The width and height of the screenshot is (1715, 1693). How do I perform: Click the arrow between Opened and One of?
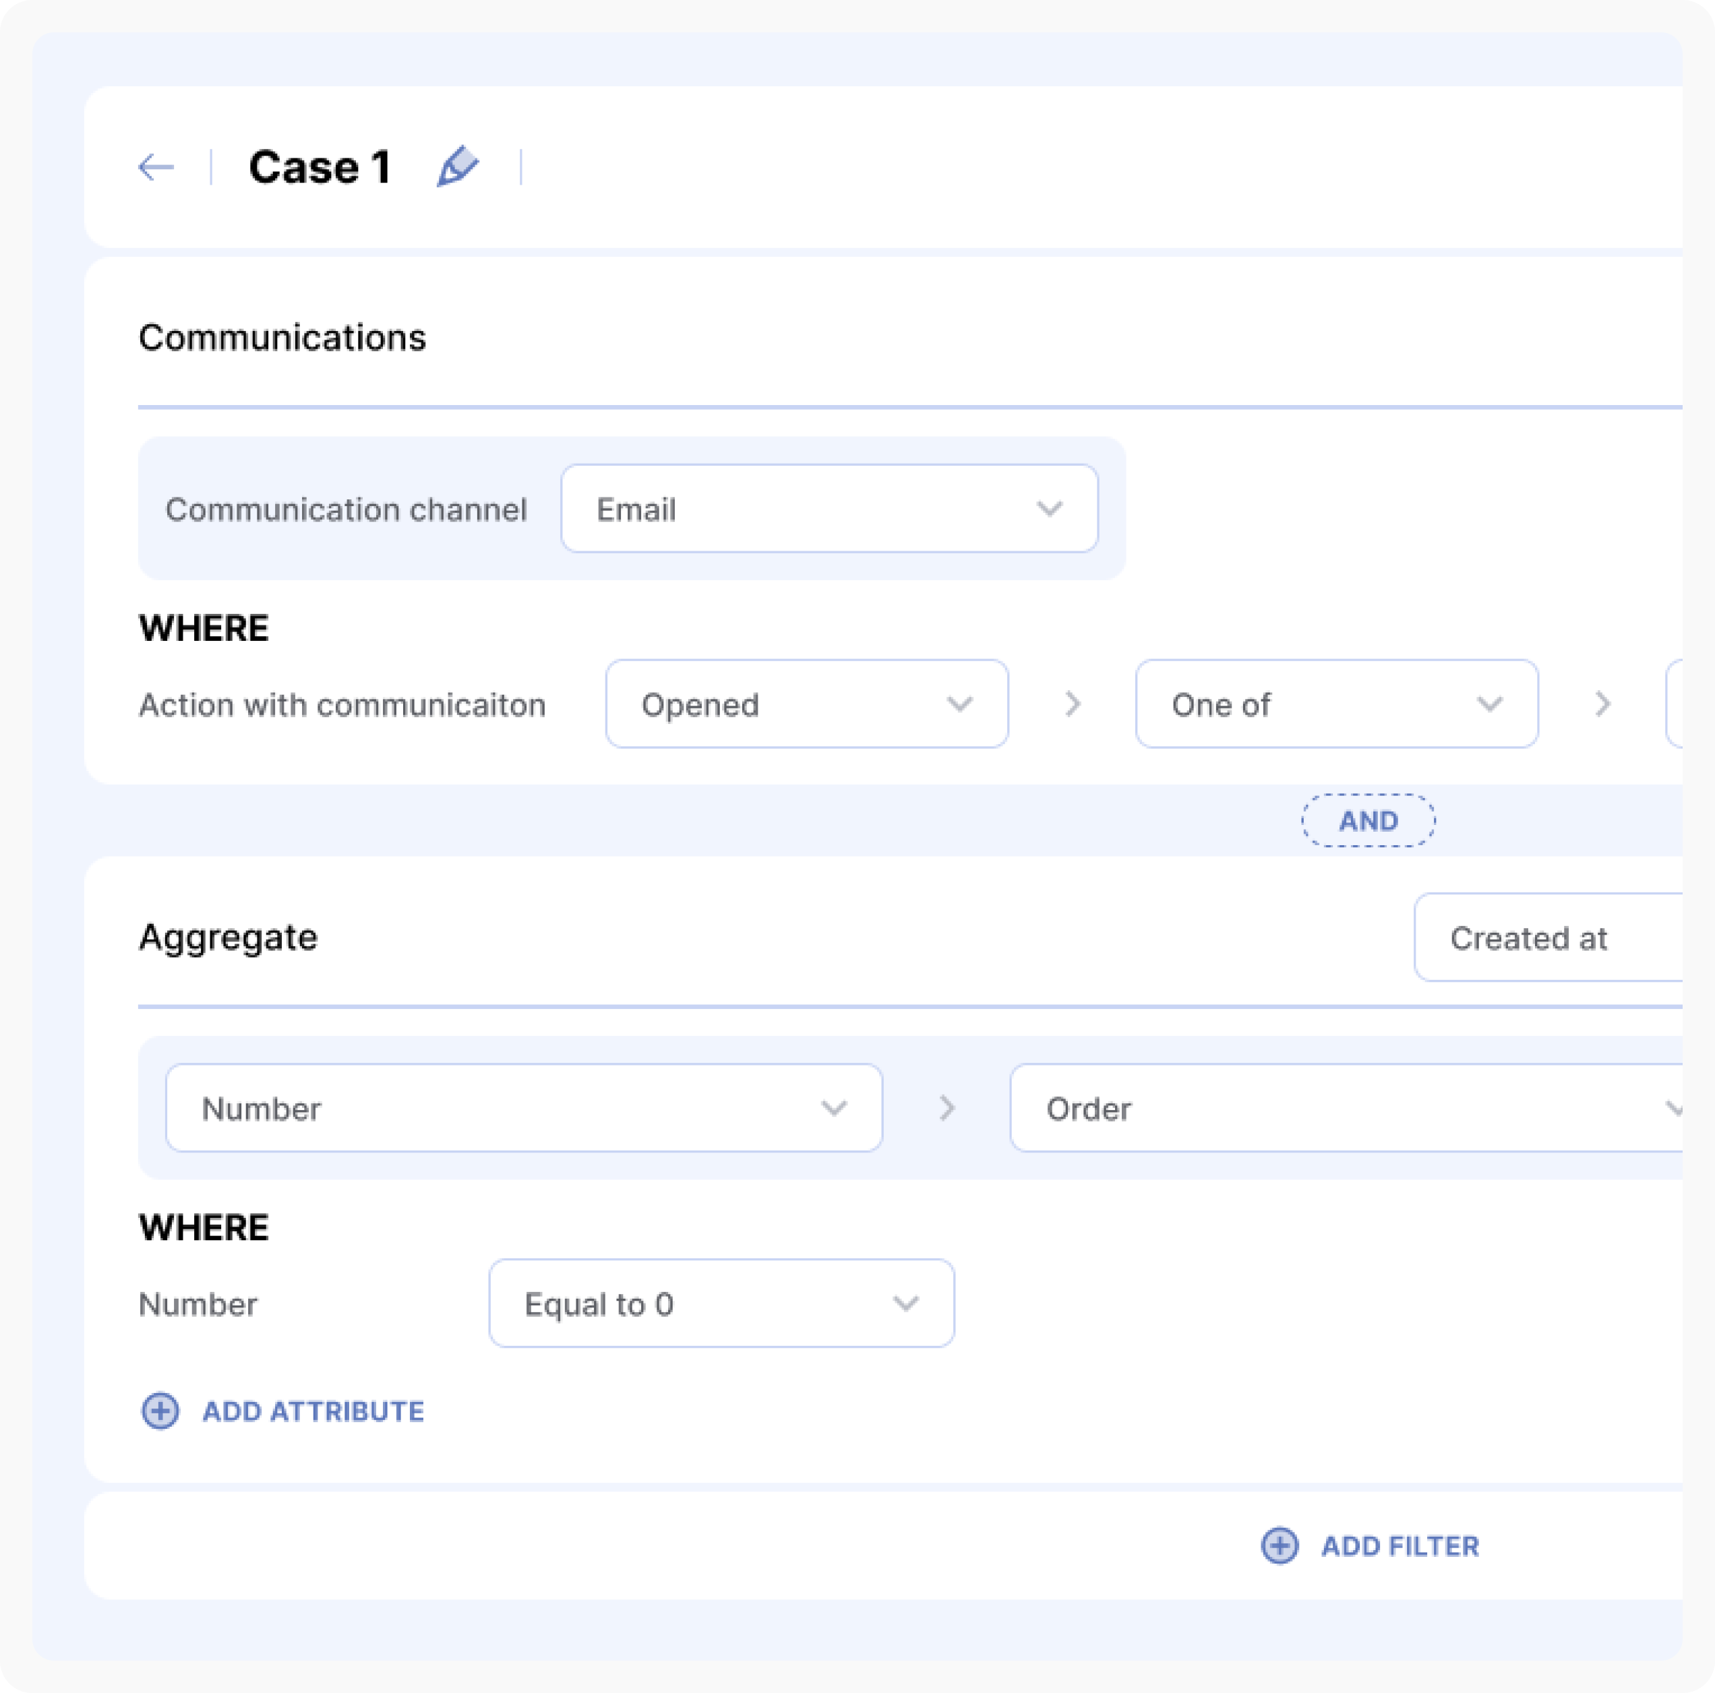[1073, 704]
